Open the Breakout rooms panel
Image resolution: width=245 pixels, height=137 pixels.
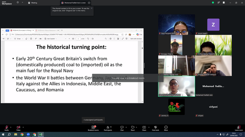click(93, 128)
